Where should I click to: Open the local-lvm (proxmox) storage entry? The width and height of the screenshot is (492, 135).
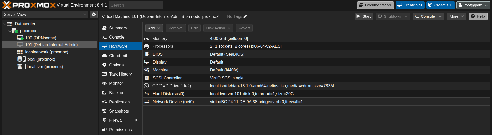45,67
